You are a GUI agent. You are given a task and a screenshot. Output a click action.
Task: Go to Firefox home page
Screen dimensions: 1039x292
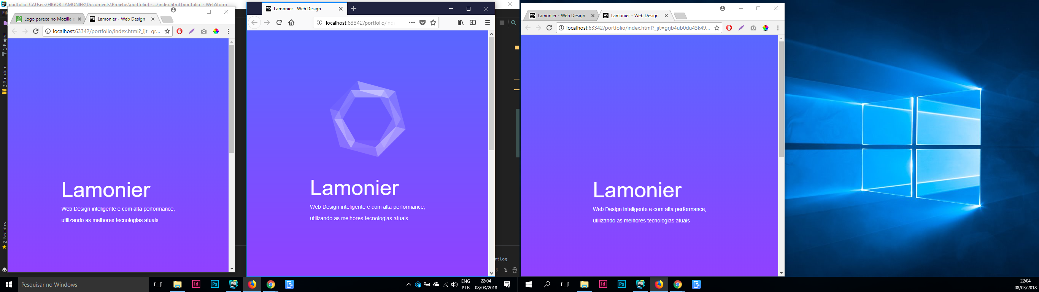291,22
